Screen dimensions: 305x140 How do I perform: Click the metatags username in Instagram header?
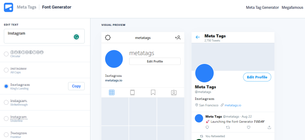coord(143,38)
